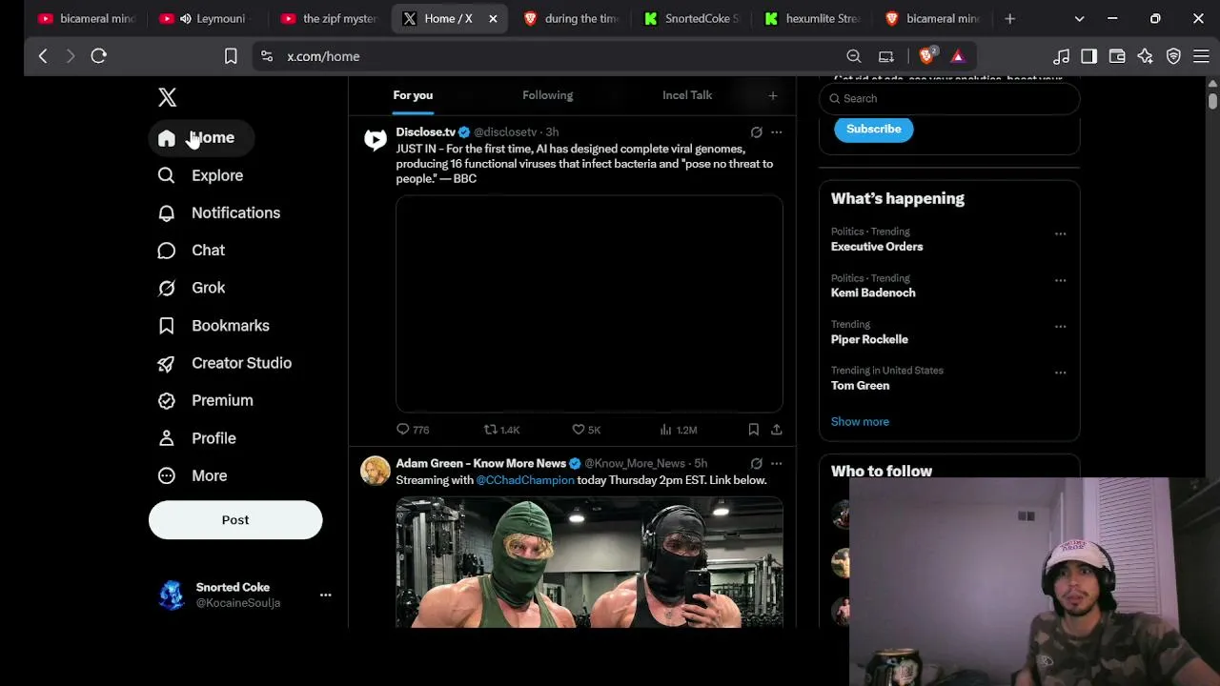Viewport: 1220px width, 686px height.
Task: Click the blue Subscribe button
Action: [x=874, y=130]
